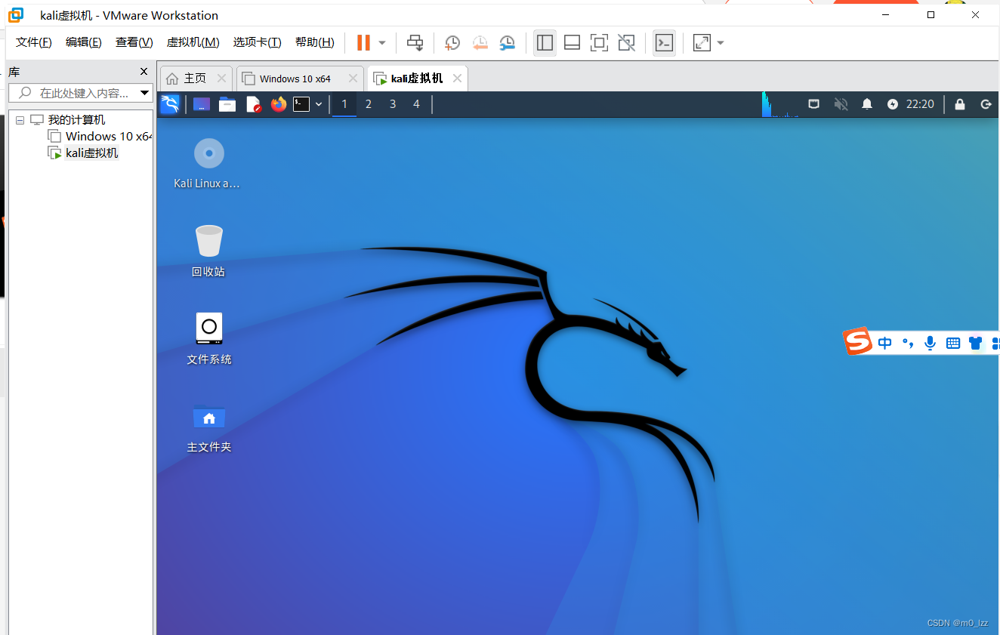
Task: Close the 主页 tab
Action: tap(221, 79)
